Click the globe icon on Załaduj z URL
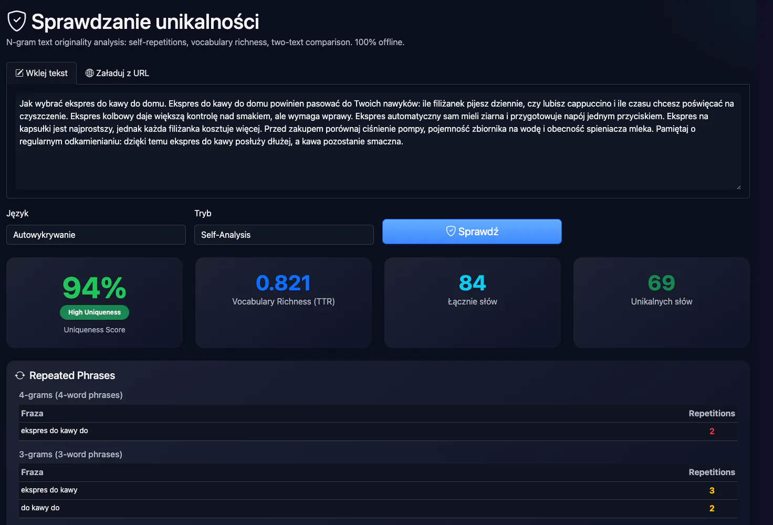The width and height of the screenshot is (773, 525). click(90, 73)
